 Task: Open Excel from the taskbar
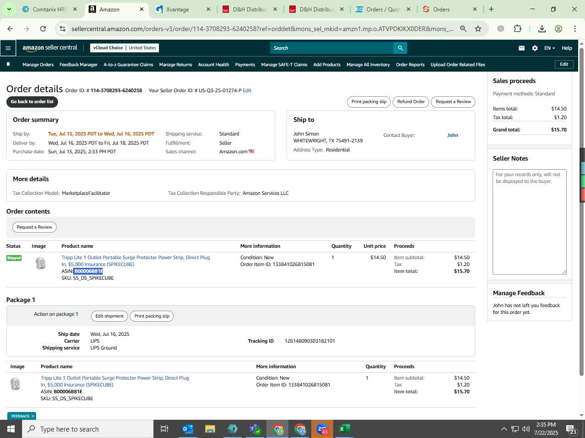tap(345, 429)
